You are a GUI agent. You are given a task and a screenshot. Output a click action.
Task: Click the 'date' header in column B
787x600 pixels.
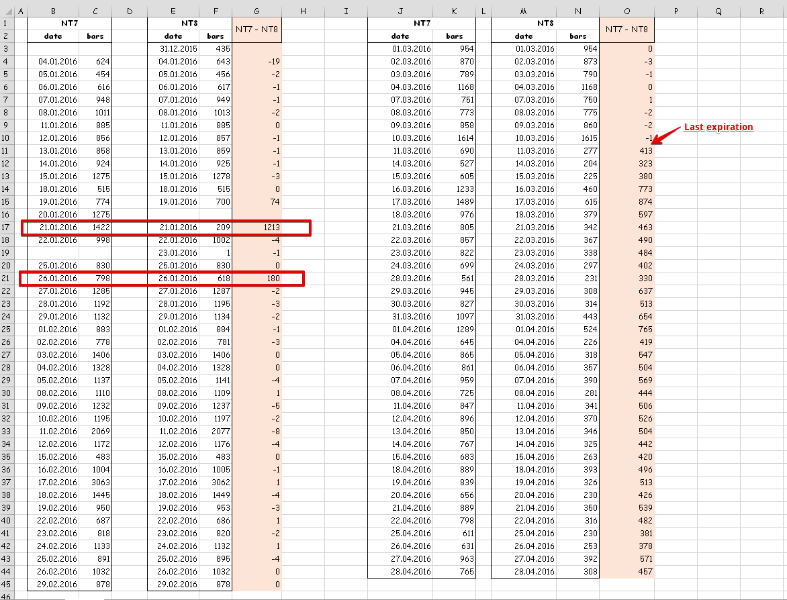53,36
